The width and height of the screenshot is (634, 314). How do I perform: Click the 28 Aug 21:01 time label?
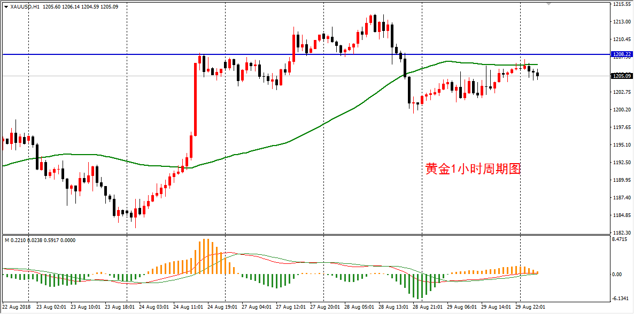point(427,307)
